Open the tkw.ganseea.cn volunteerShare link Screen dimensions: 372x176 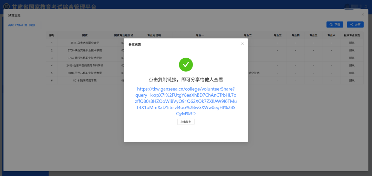click(186, 101)
